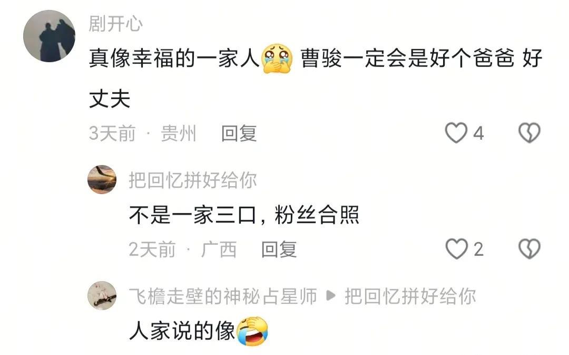The width and height of the screenshot is (569, 355).
Task: Select comment text 真像幸福的一家人
Action: 174,59
